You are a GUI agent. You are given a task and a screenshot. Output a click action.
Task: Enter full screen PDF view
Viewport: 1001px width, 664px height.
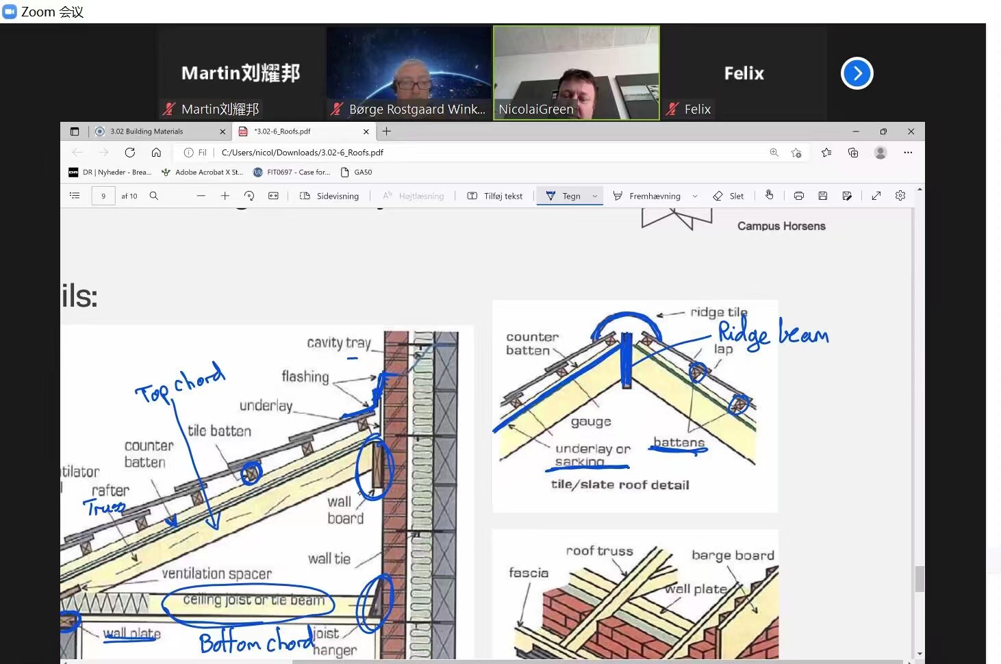876,196
